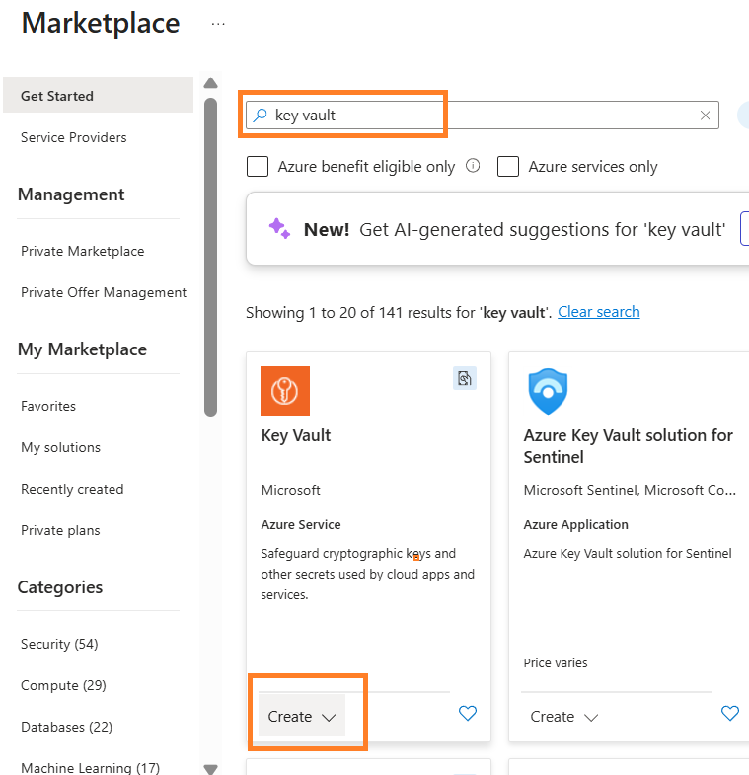
Task: Check the Azure services only box
Action: (508, 167)
